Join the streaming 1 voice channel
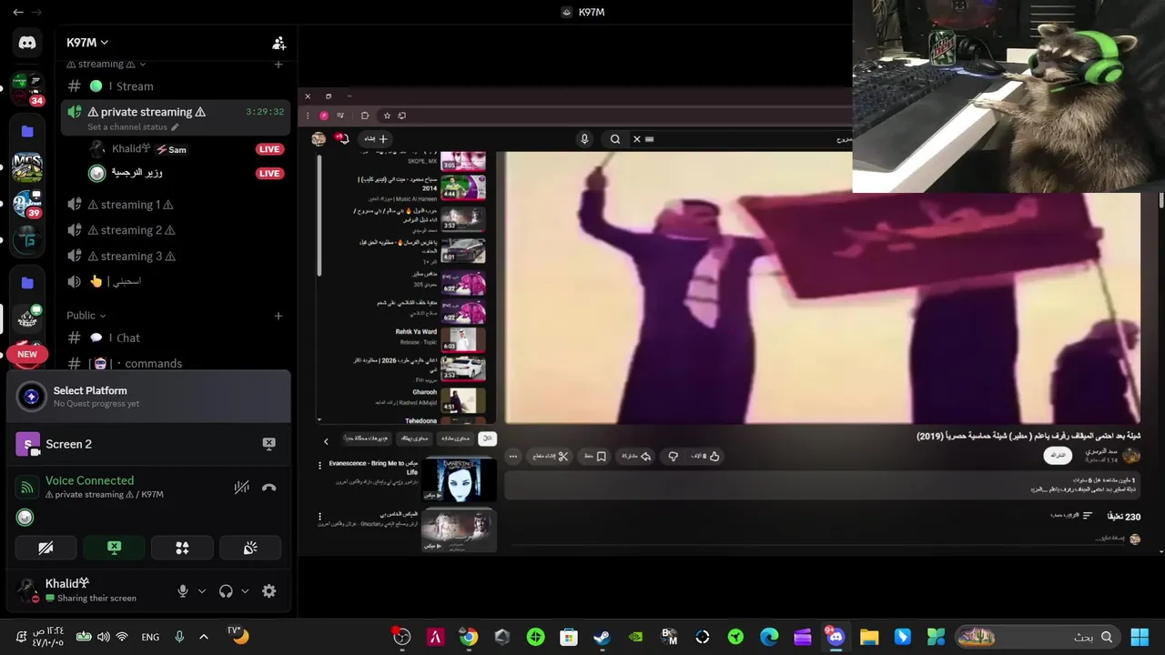Viewport: 1165px width, 655px height. [x=176, y=205]
